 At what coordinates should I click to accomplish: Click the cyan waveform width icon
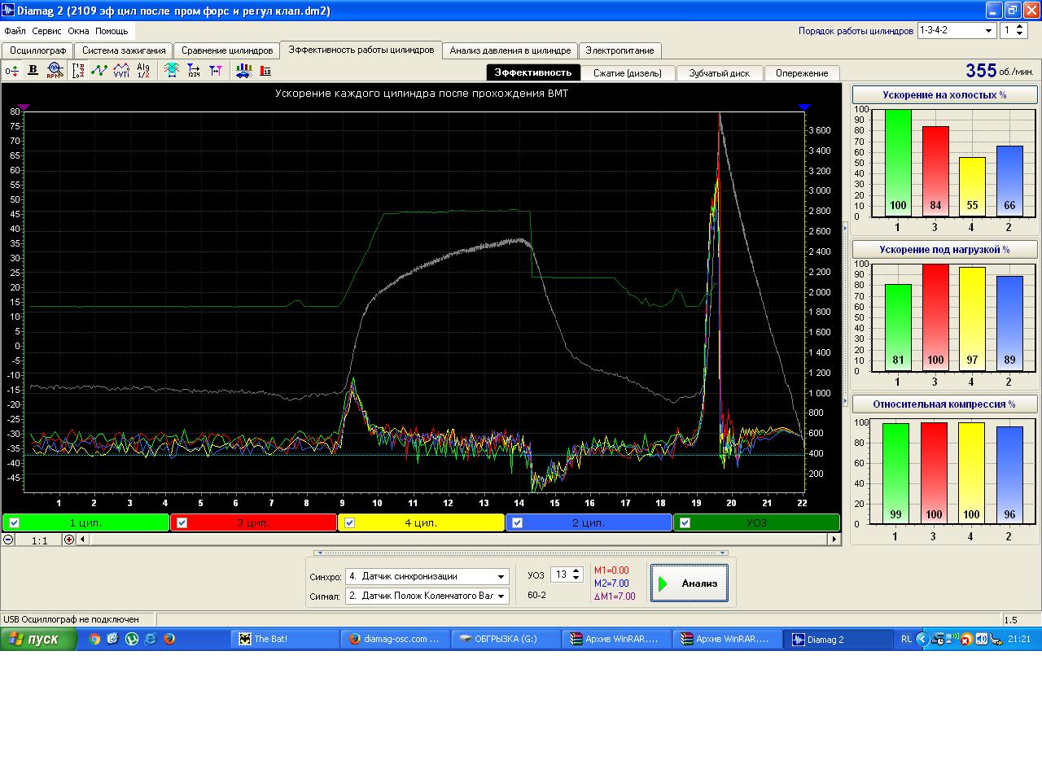tap(172, 71)
